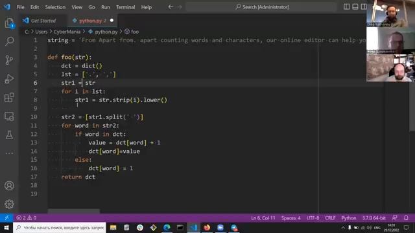The image size is (415, 233).
Task: Go forward with the right arrow
Action: point(180,7)
